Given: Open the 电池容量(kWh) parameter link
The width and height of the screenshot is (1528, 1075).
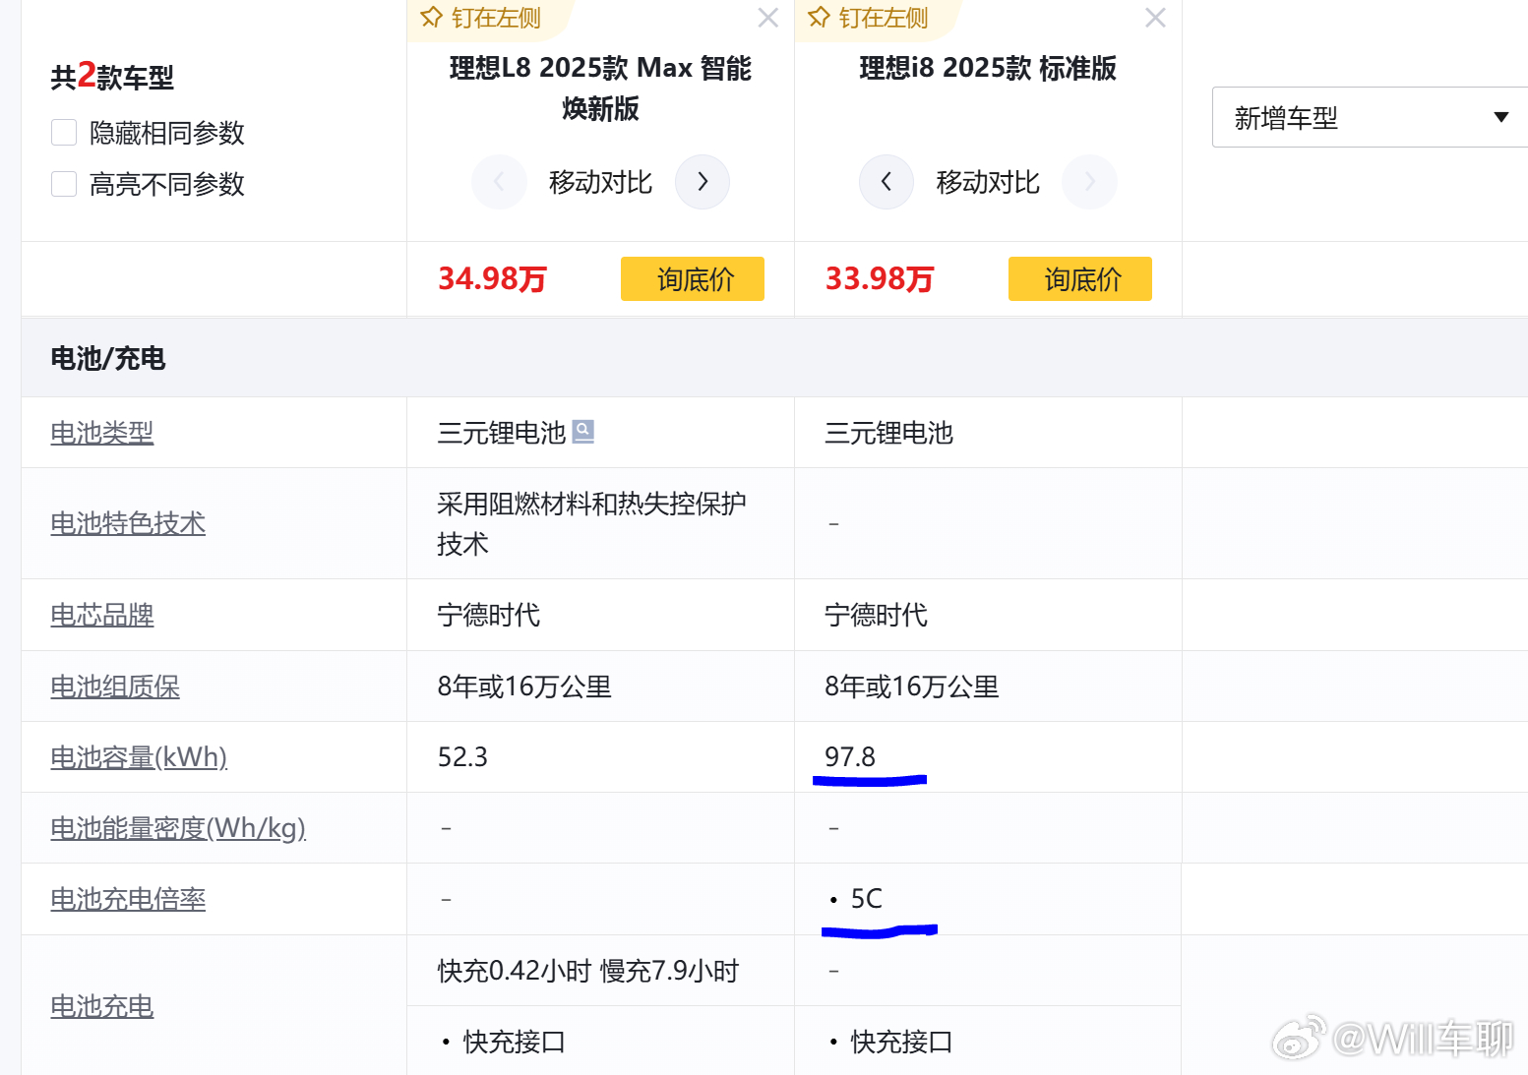Looking at the screenshot, I should pos(139,757).
